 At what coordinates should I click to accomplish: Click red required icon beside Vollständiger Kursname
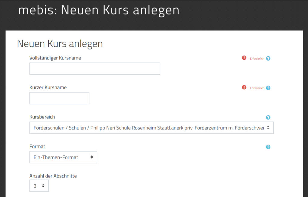(x=244, y=58)
